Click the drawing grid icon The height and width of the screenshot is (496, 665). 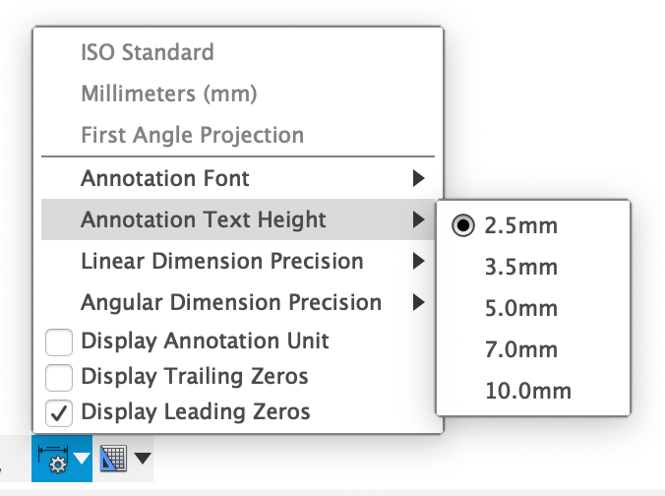point(113,459)
